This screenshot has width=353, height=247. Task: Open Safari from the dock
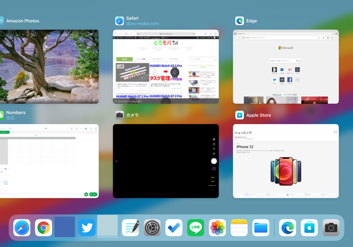(22, 228)
